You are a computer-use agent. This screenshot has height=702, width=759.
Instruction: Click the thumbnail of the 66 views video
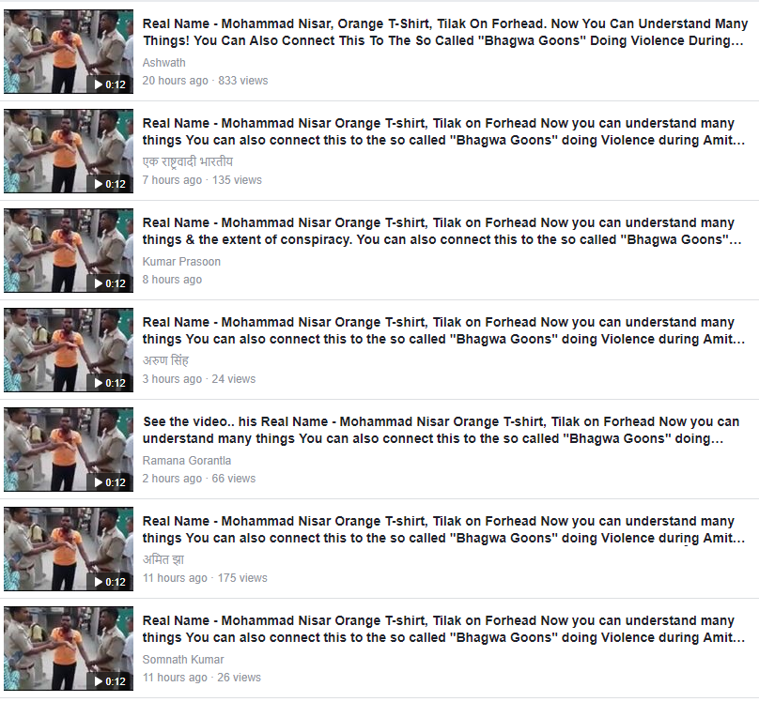[69, 450]
